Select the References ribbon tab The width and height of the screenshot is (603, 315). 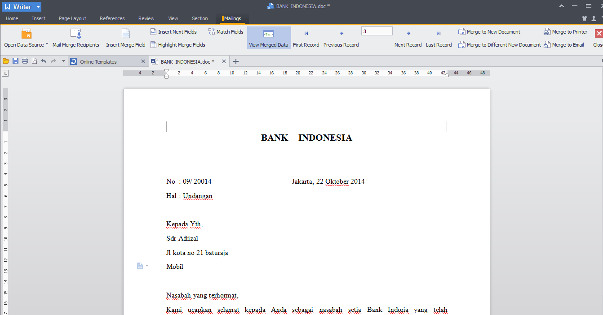coord(112,18)
